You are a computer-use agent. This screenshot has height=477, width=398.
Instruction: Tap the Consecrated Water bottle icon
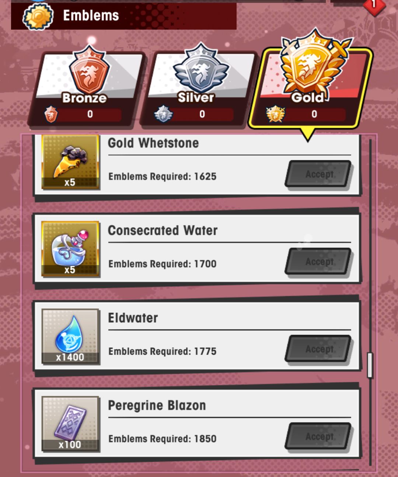point(70,249)
